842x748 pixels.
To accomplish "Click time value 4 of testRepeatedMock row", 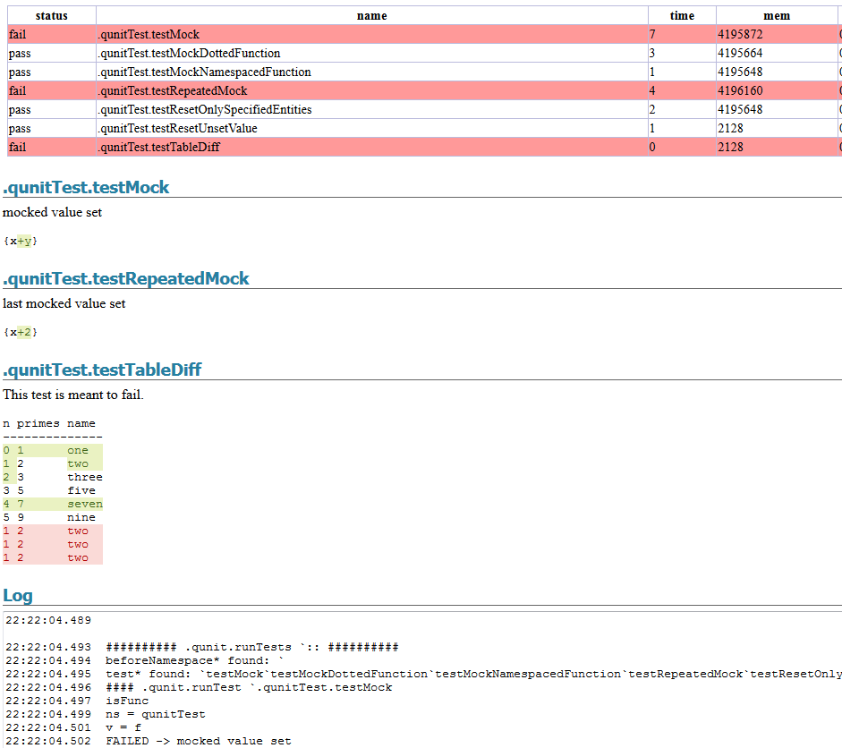I will point(652,90).
